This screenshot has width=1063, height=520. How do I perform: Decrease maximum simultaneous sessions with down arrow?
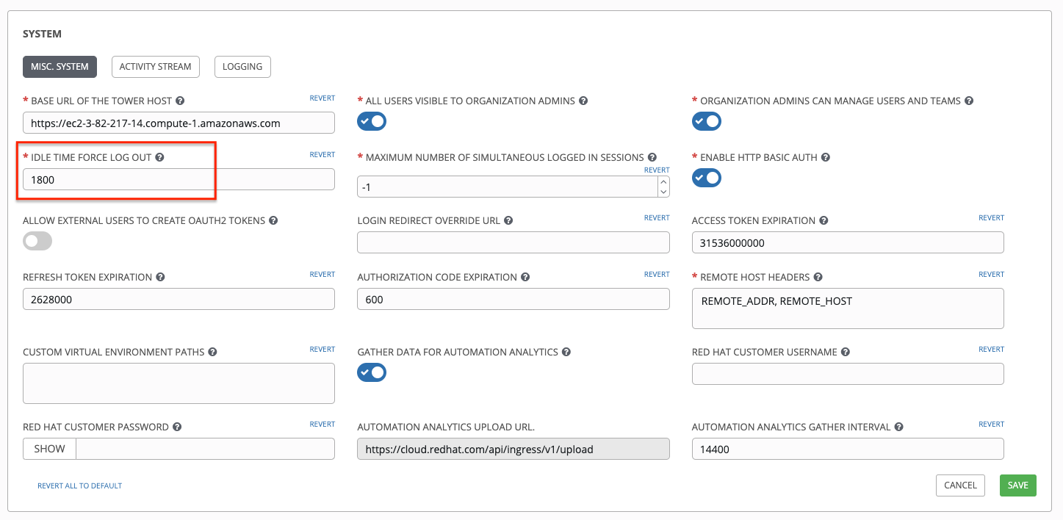pos(663,192)
